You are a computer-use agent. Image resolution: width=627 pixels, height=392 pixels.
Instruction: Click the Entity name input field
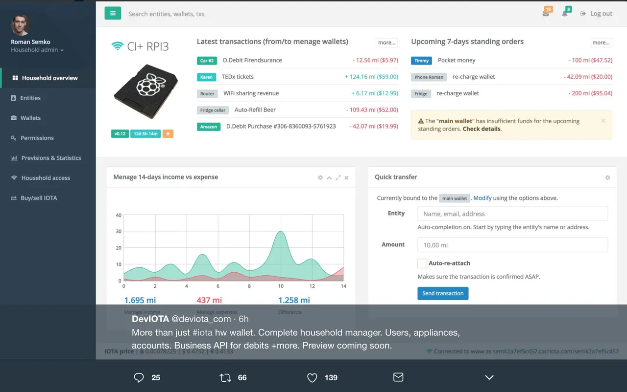pos(512,214)
